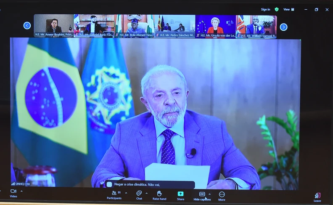The width and height of the screenshot is (333, 205).
Task: Restore down the meeting window
Action: point(317,10)
